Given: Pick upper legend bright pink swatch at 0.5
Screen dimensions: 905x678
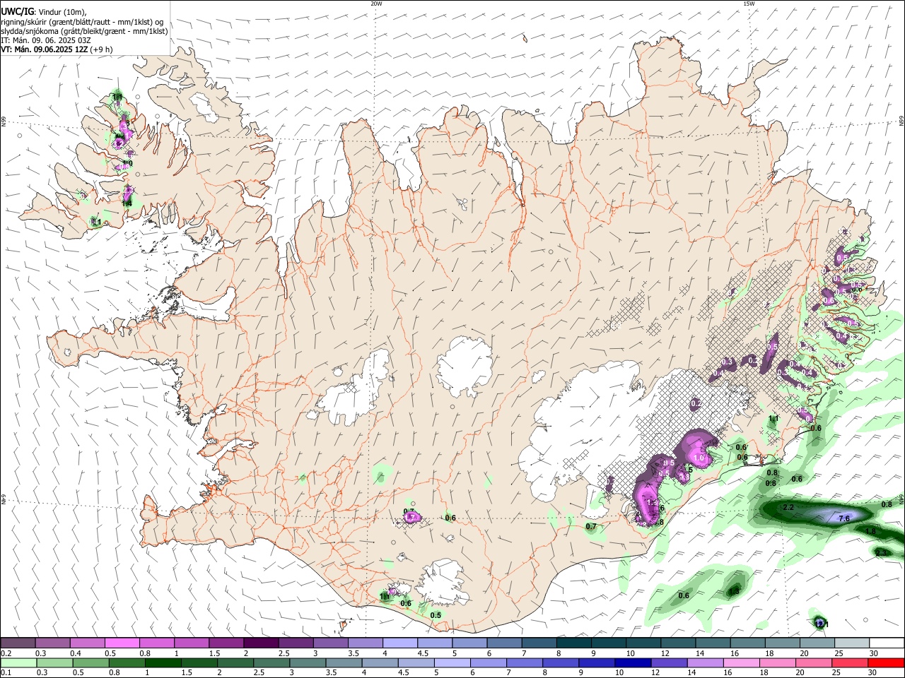Looking at the screenshot, I should point(122,643).
